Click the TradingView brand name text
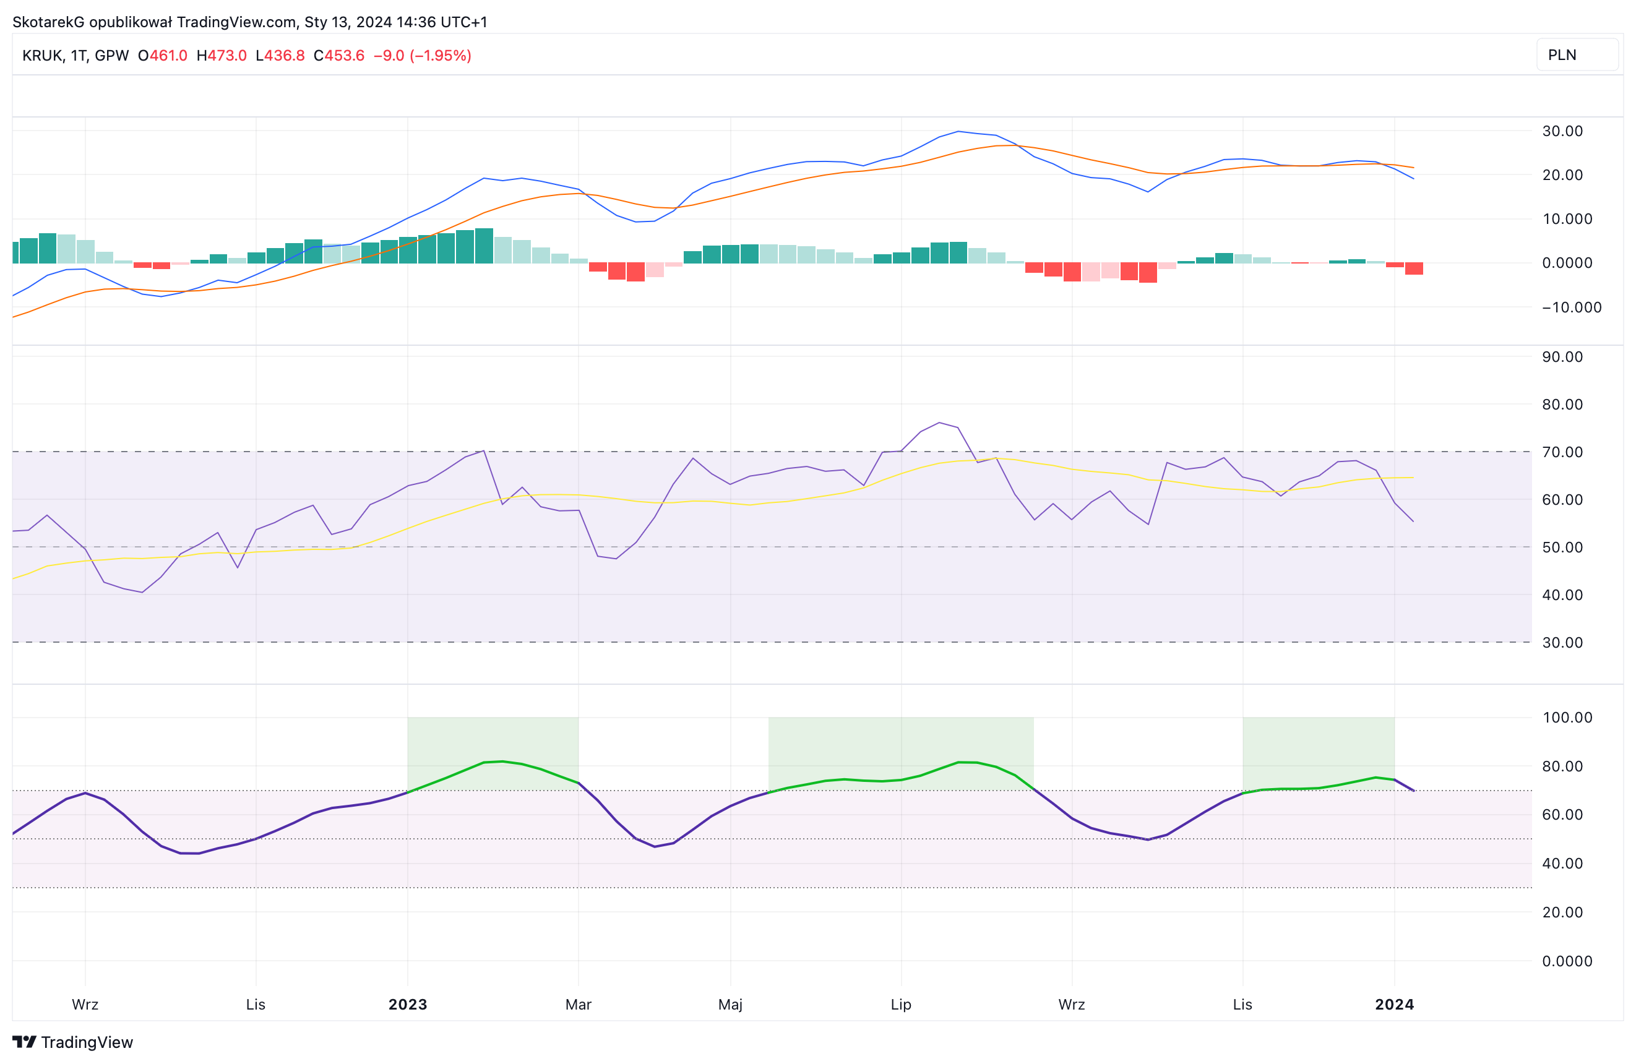Image resolution: width=1636 pixels, height=1064 pixels. point(87,1042)
